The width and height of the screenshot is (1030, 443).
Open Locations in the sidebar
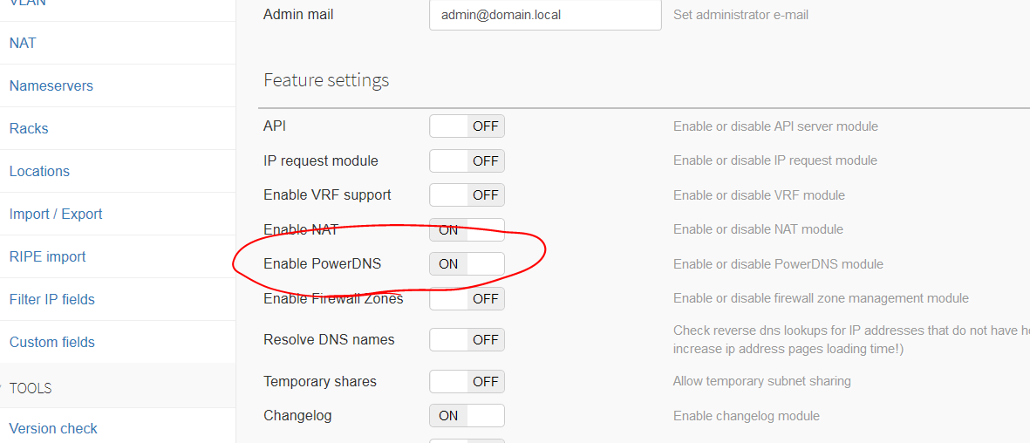click(x=39, y=171)
